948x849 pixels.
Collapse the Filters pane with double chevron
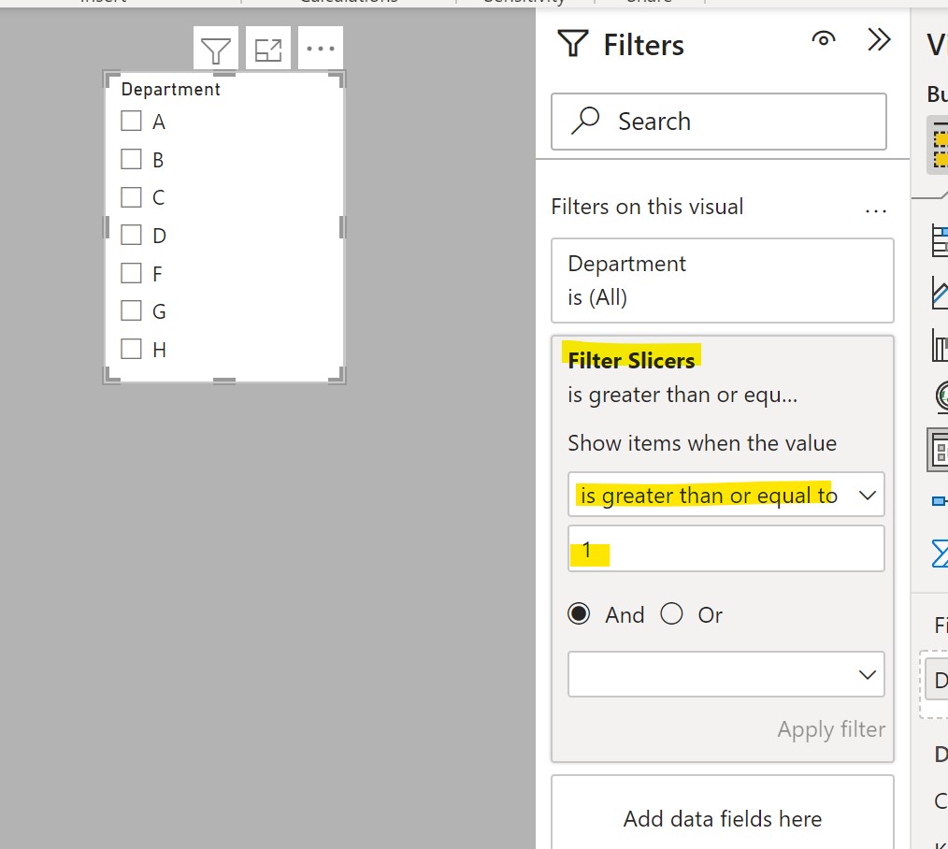click(879, 40)
